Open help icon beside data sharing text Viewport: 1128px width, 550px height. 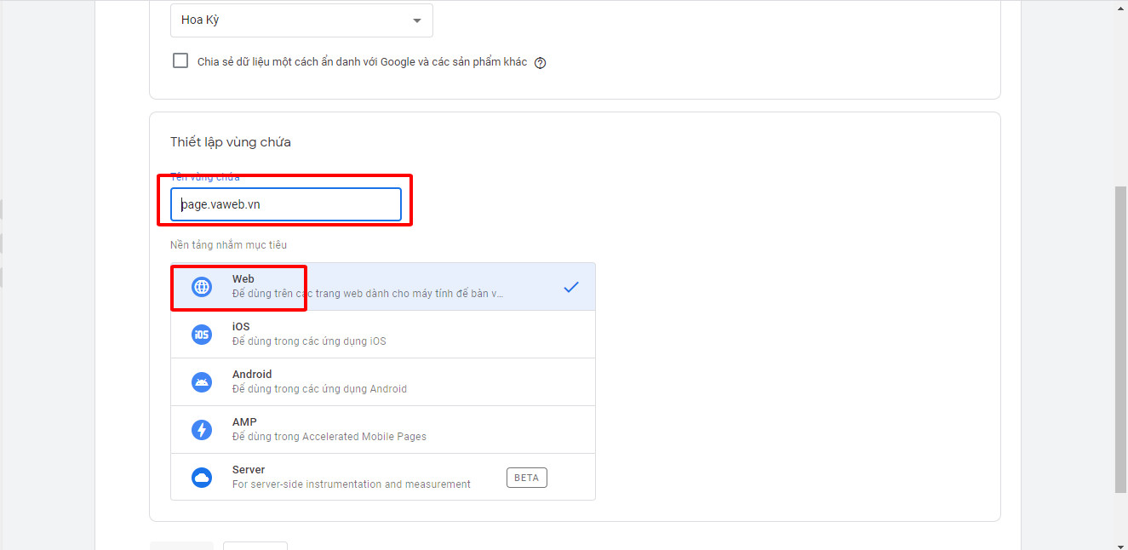click(540, 63)
